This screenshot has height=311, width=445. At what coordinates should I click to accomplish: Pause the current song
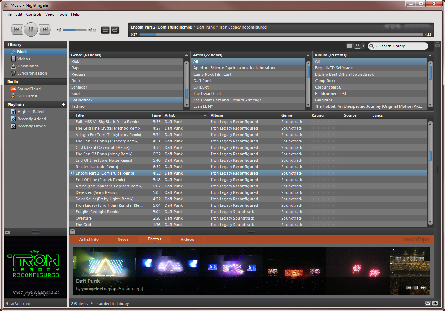click(31, 30)
